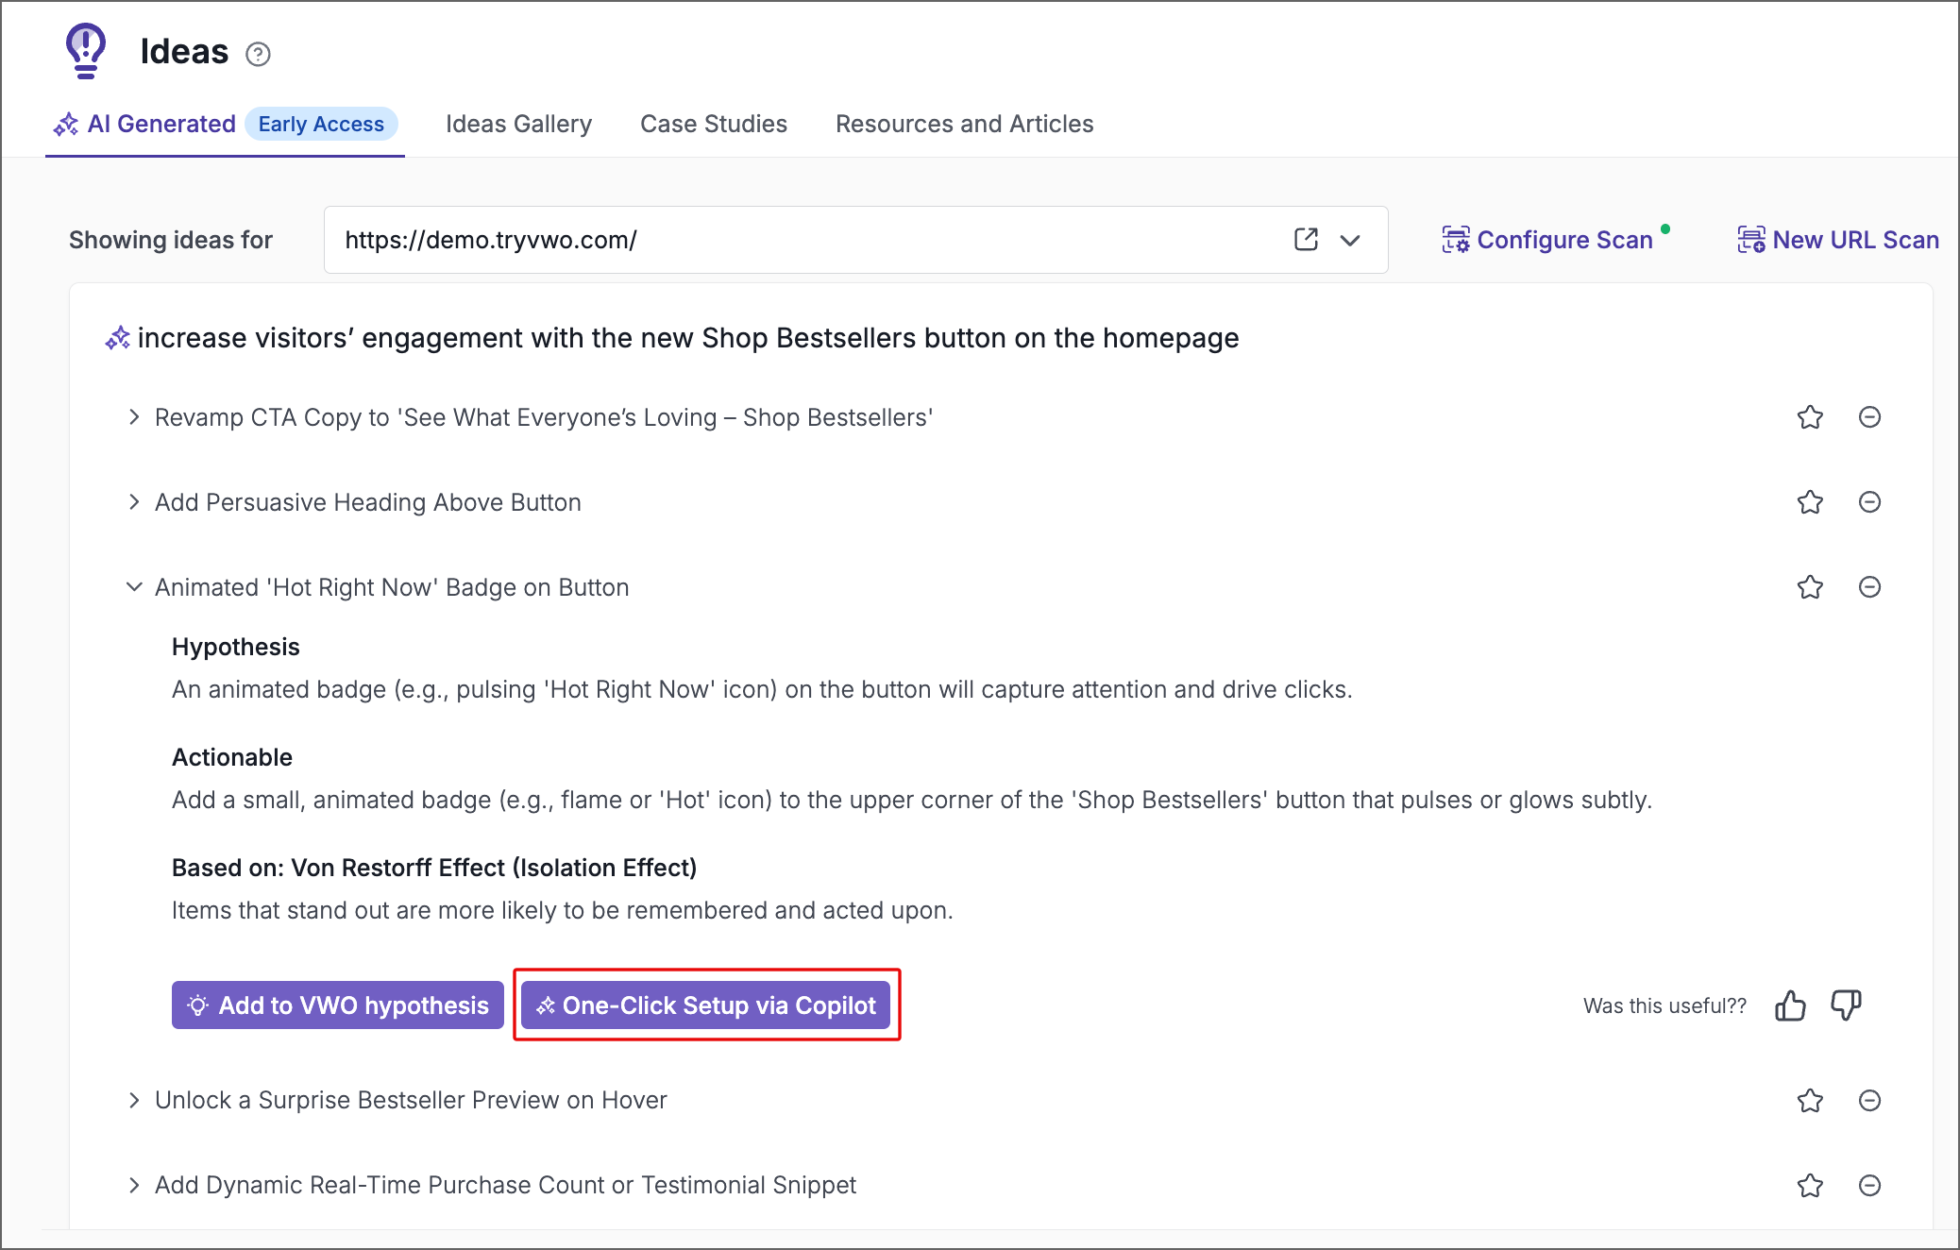The width and height of the screenshot is (1960, 1250).
Task: Click the Configure Scan link
Action: click(1547, 240)
